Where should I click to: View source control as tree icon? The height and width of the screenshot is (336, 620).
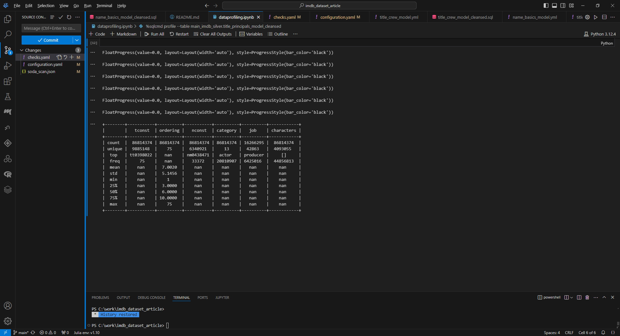52,17
